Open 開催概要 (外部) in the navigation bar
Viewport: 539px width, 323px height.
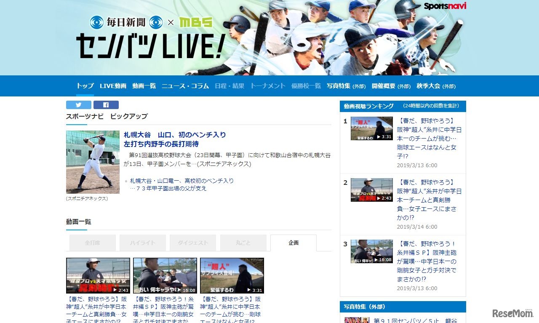pos(391,86)
